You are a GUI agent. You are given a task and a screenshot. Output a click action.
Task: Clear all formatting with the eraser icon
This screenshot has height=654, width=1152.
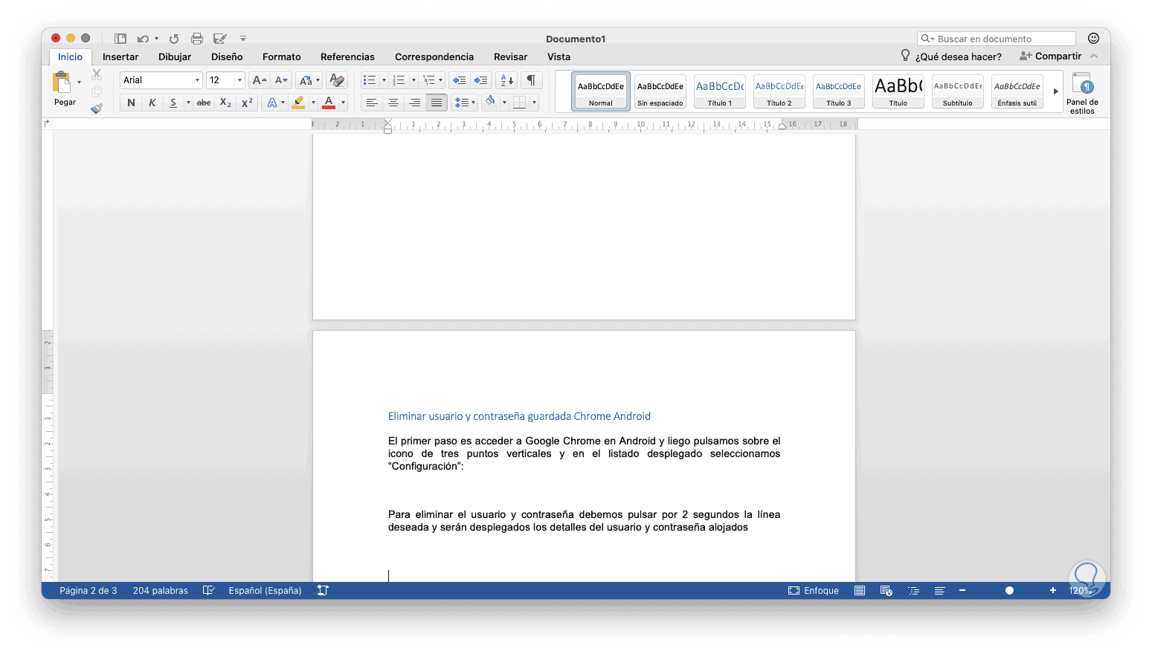[x=337, y=80]
